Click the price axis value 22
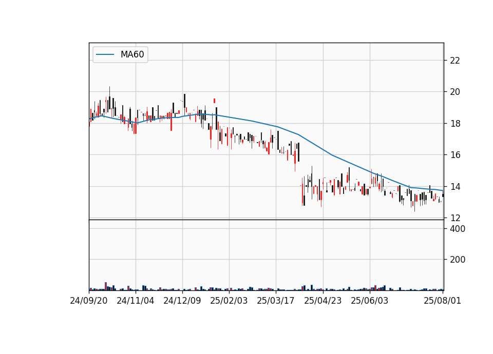This screenshot has height=354, width=493. pos(455,61)
